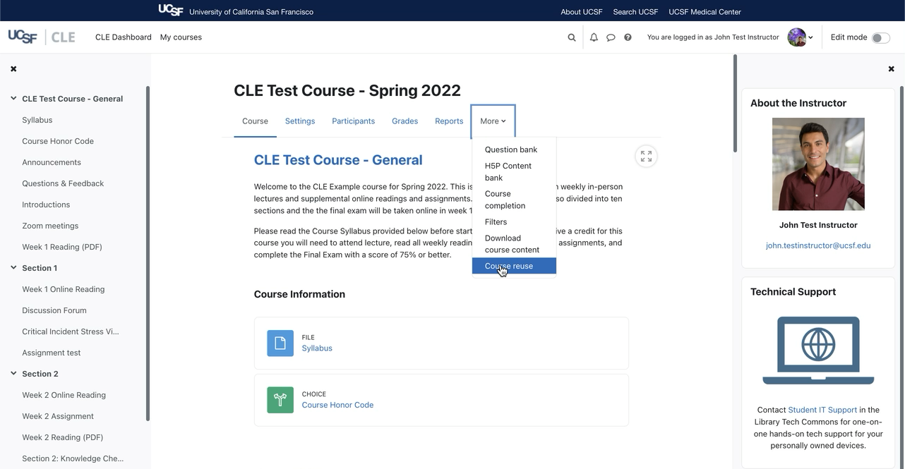Open Assignment test in course index

point(52,353)
